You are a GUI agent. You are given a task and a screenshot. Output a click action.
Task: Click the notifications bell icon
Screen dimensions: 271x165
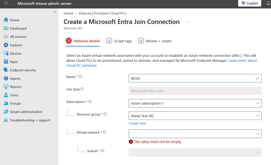[268, 3]
